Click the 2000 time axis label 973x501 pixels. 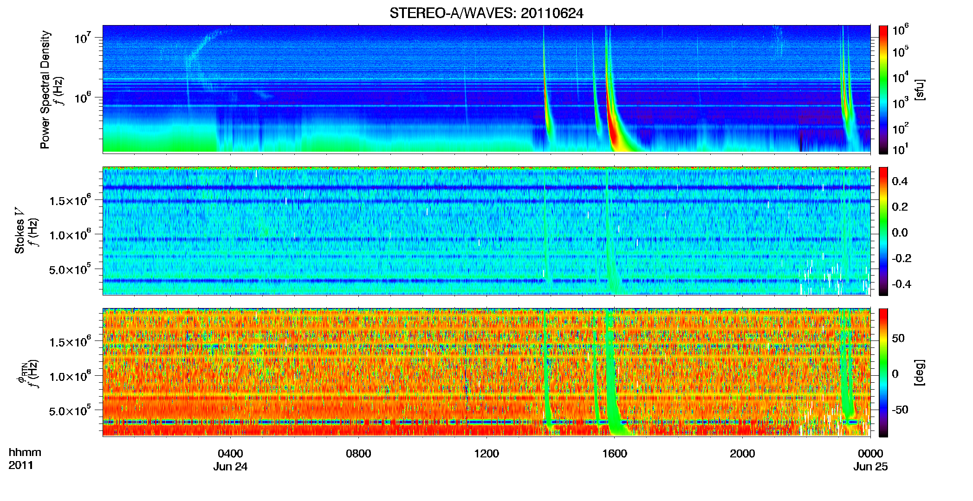(742, 453)
